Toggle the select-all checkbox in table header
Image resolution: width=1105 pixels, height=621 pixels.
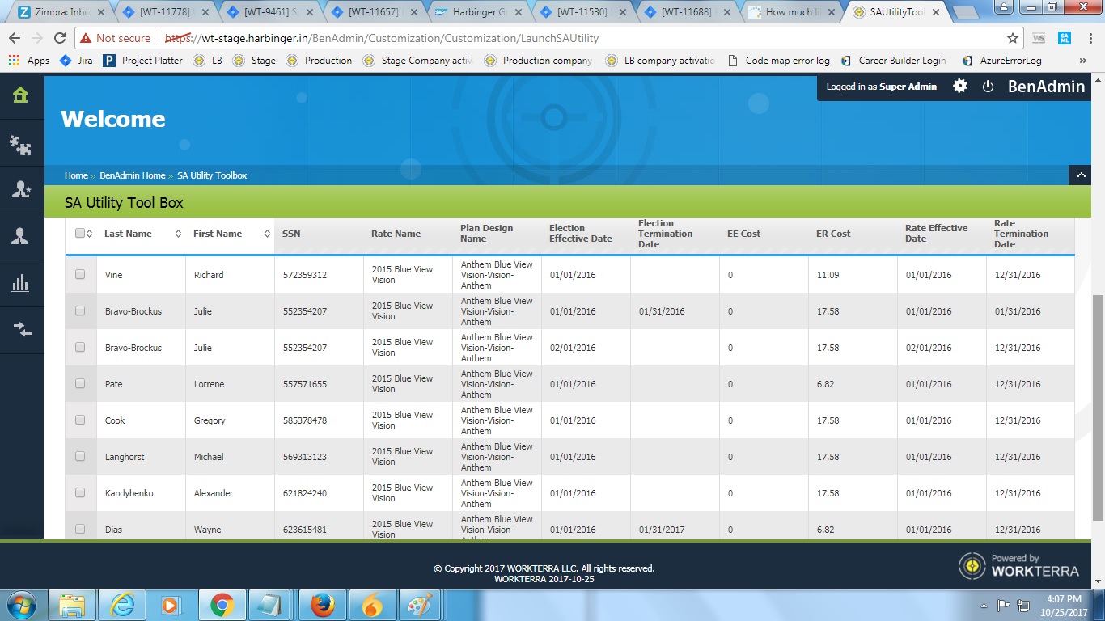80,234
